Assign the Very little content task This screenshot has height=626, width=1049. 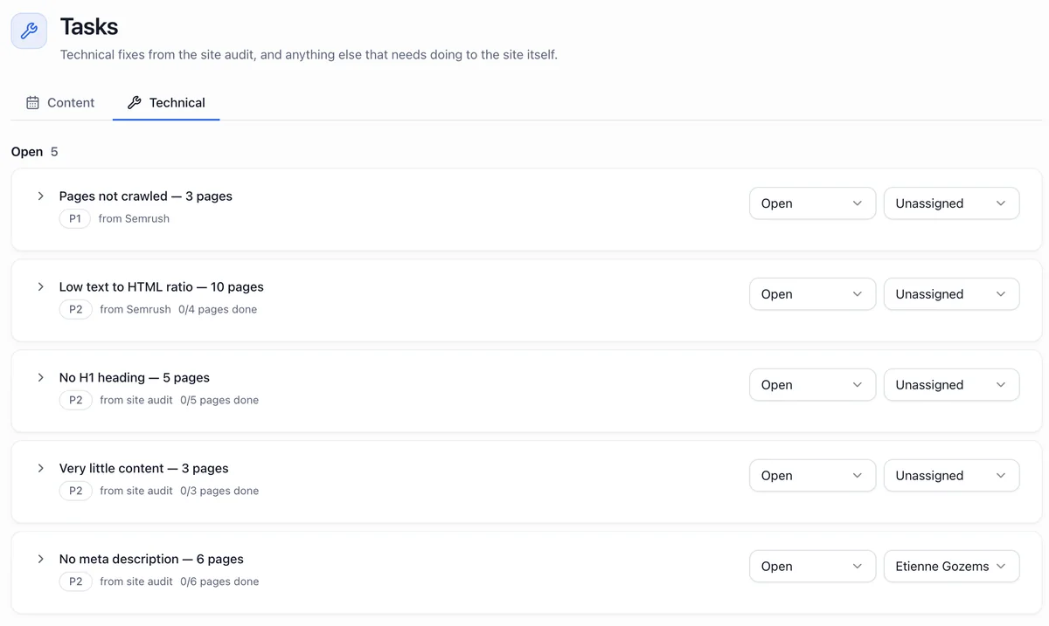951,476
